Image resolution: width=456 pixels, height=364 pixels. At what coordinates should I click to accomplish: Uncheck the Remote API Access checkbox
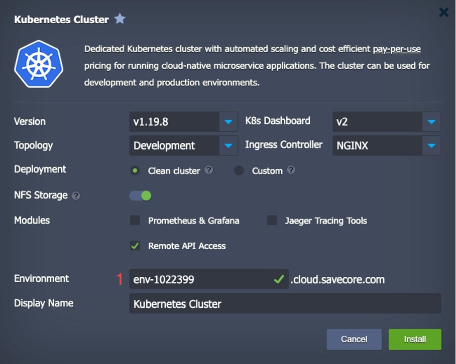[135, 246]
